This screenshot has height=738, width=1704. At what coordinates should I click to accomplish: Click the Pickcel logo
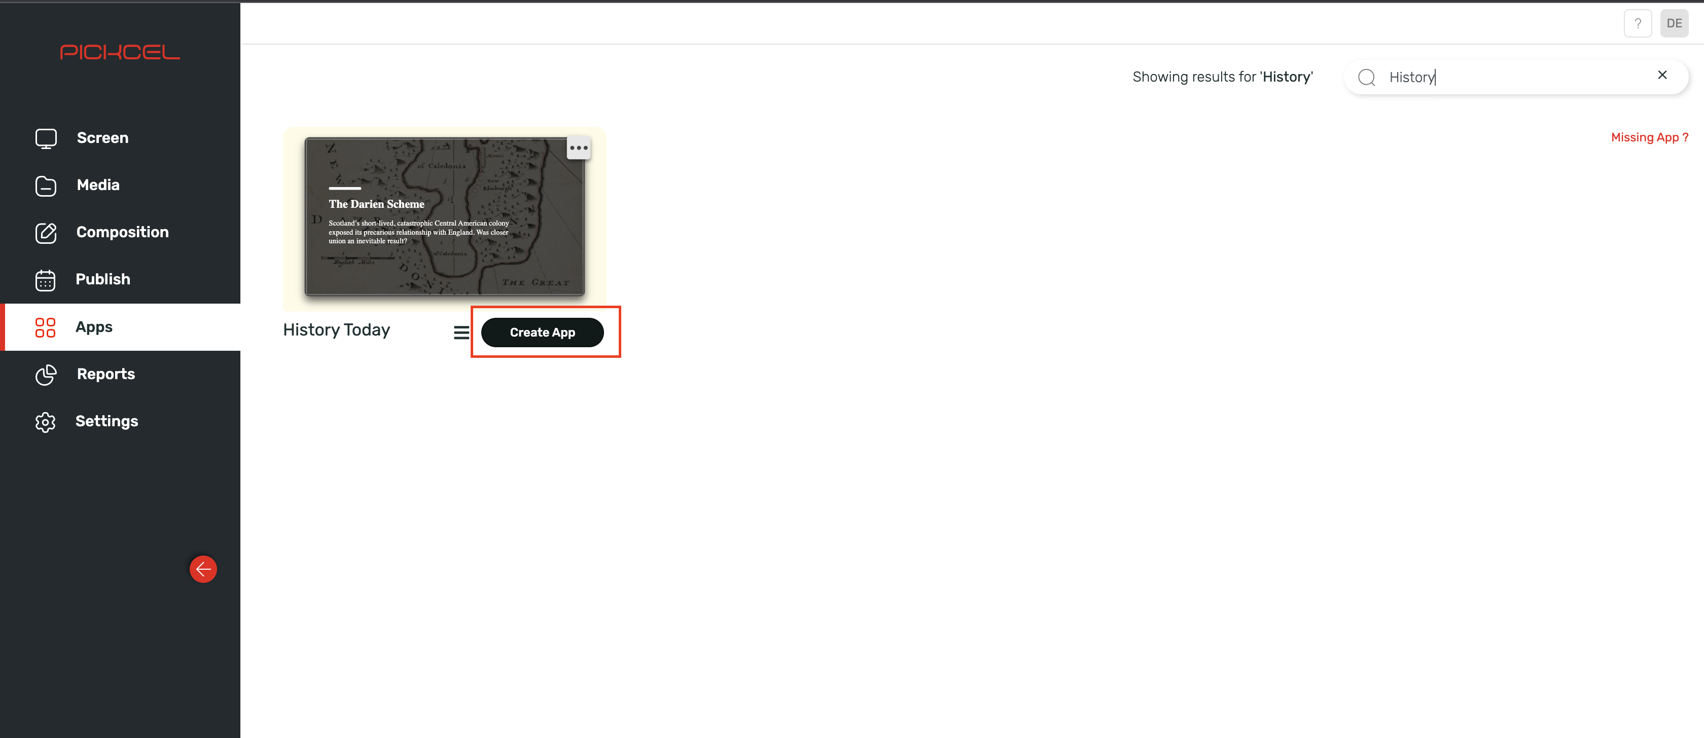[x=120, y=52]
